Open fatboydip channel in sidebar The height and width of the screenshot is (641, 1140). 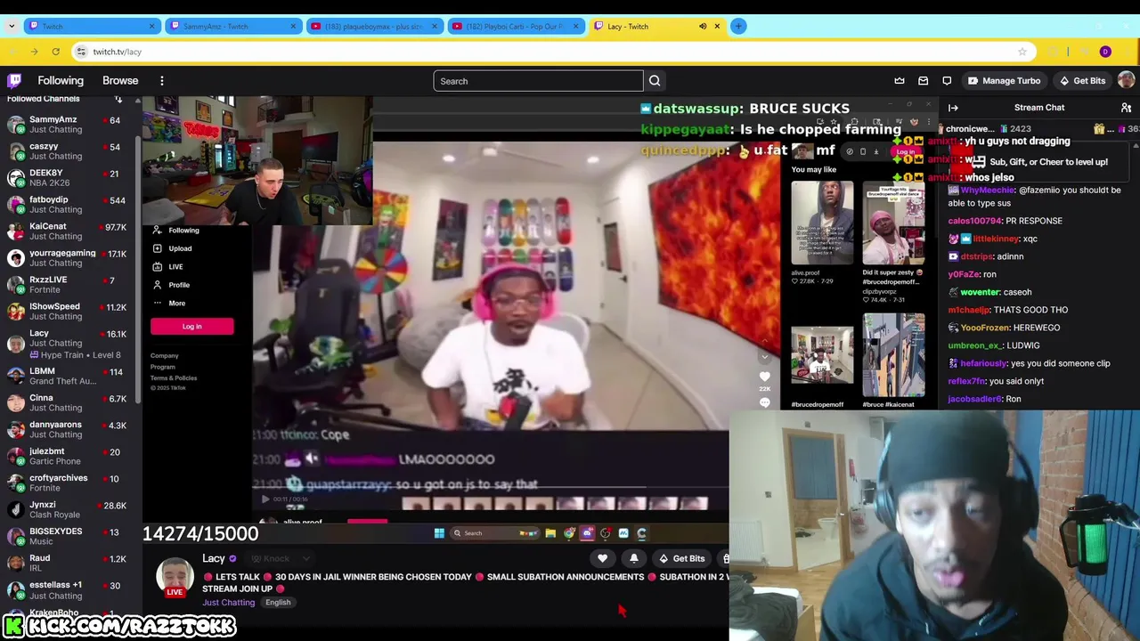(x=69, y=205)
